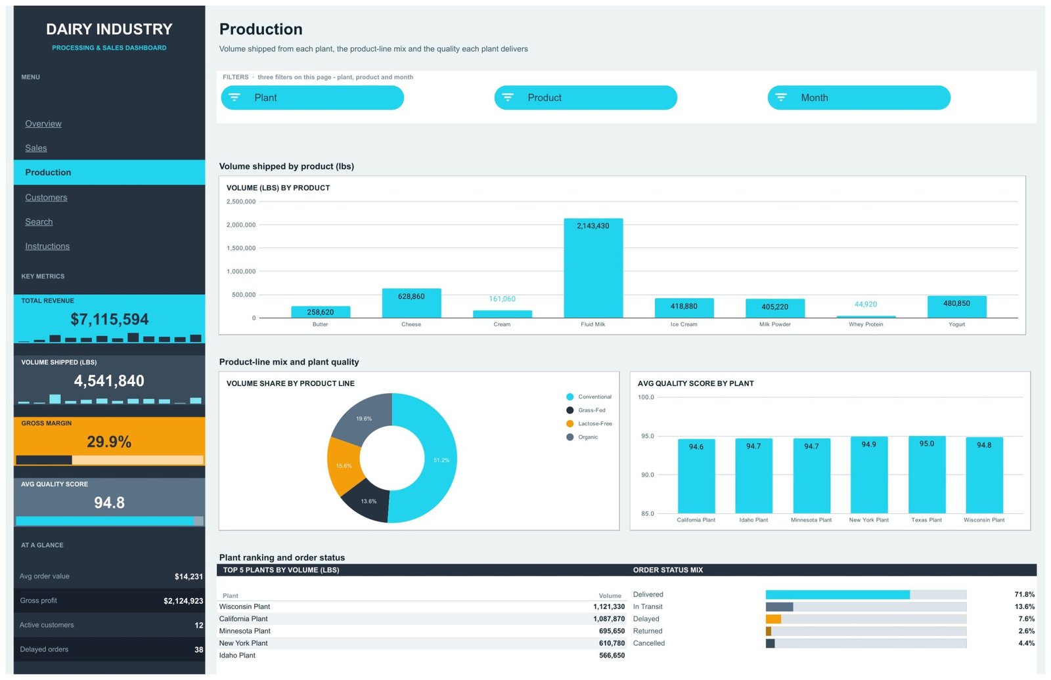Open the Search page link
1051x680 pixels.
coord(39,222)
